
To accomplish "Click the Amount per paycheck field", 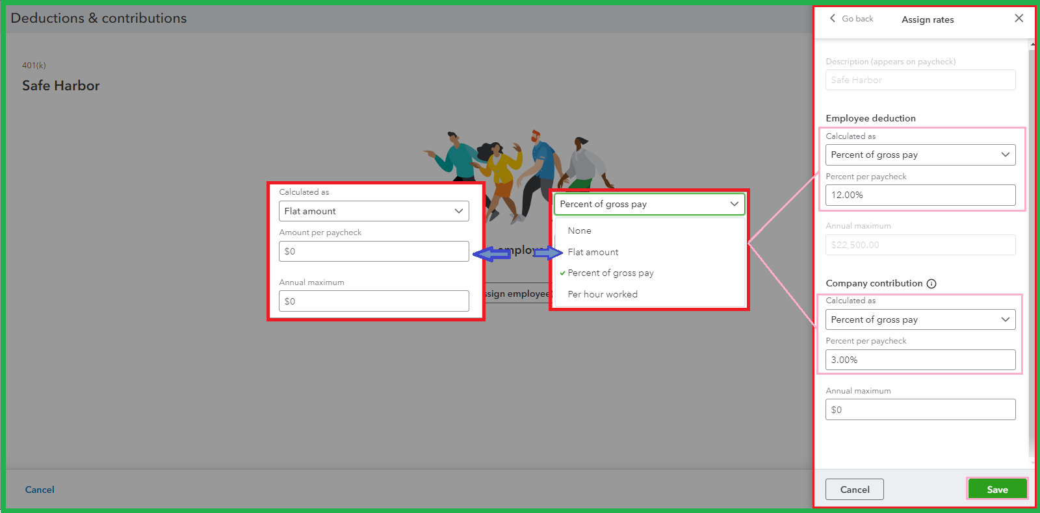I will (x=374, y=251).
